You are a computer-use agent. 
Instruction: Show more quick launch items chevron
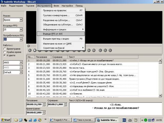(x=45, y=119)
